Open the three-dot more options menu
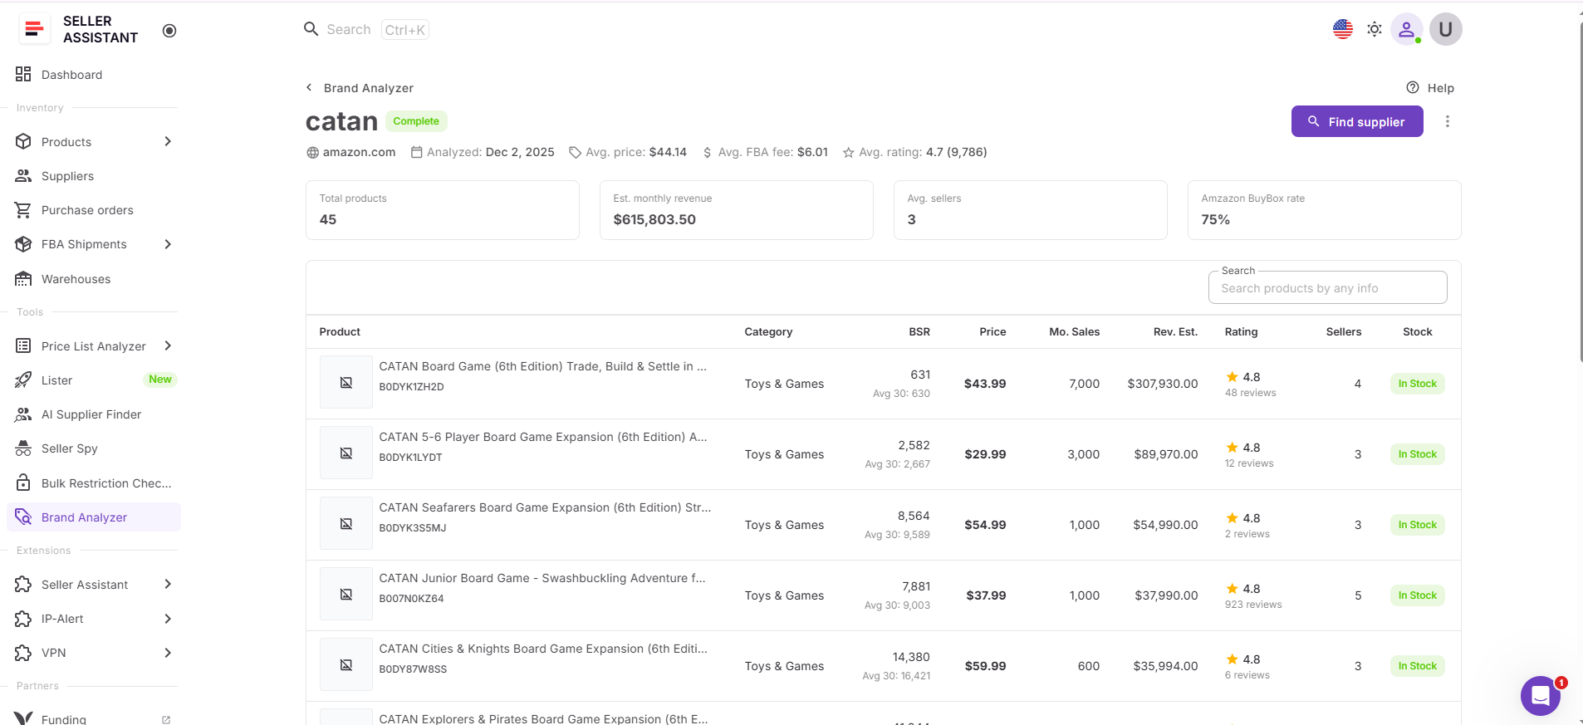1583x725 pixels. click(1448, 121)
